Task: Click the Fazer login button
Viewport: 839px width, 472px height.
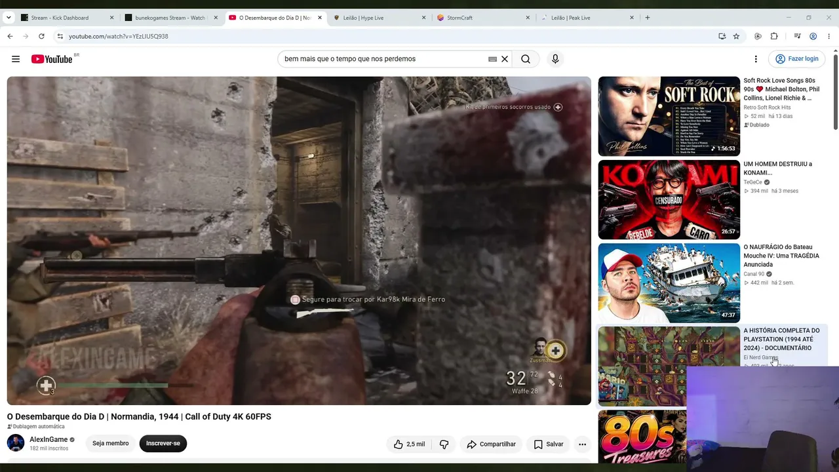Action: click(x=796, y=59)
